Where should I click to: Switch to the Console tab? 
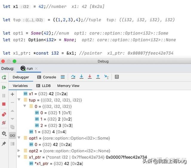[47, 77]
